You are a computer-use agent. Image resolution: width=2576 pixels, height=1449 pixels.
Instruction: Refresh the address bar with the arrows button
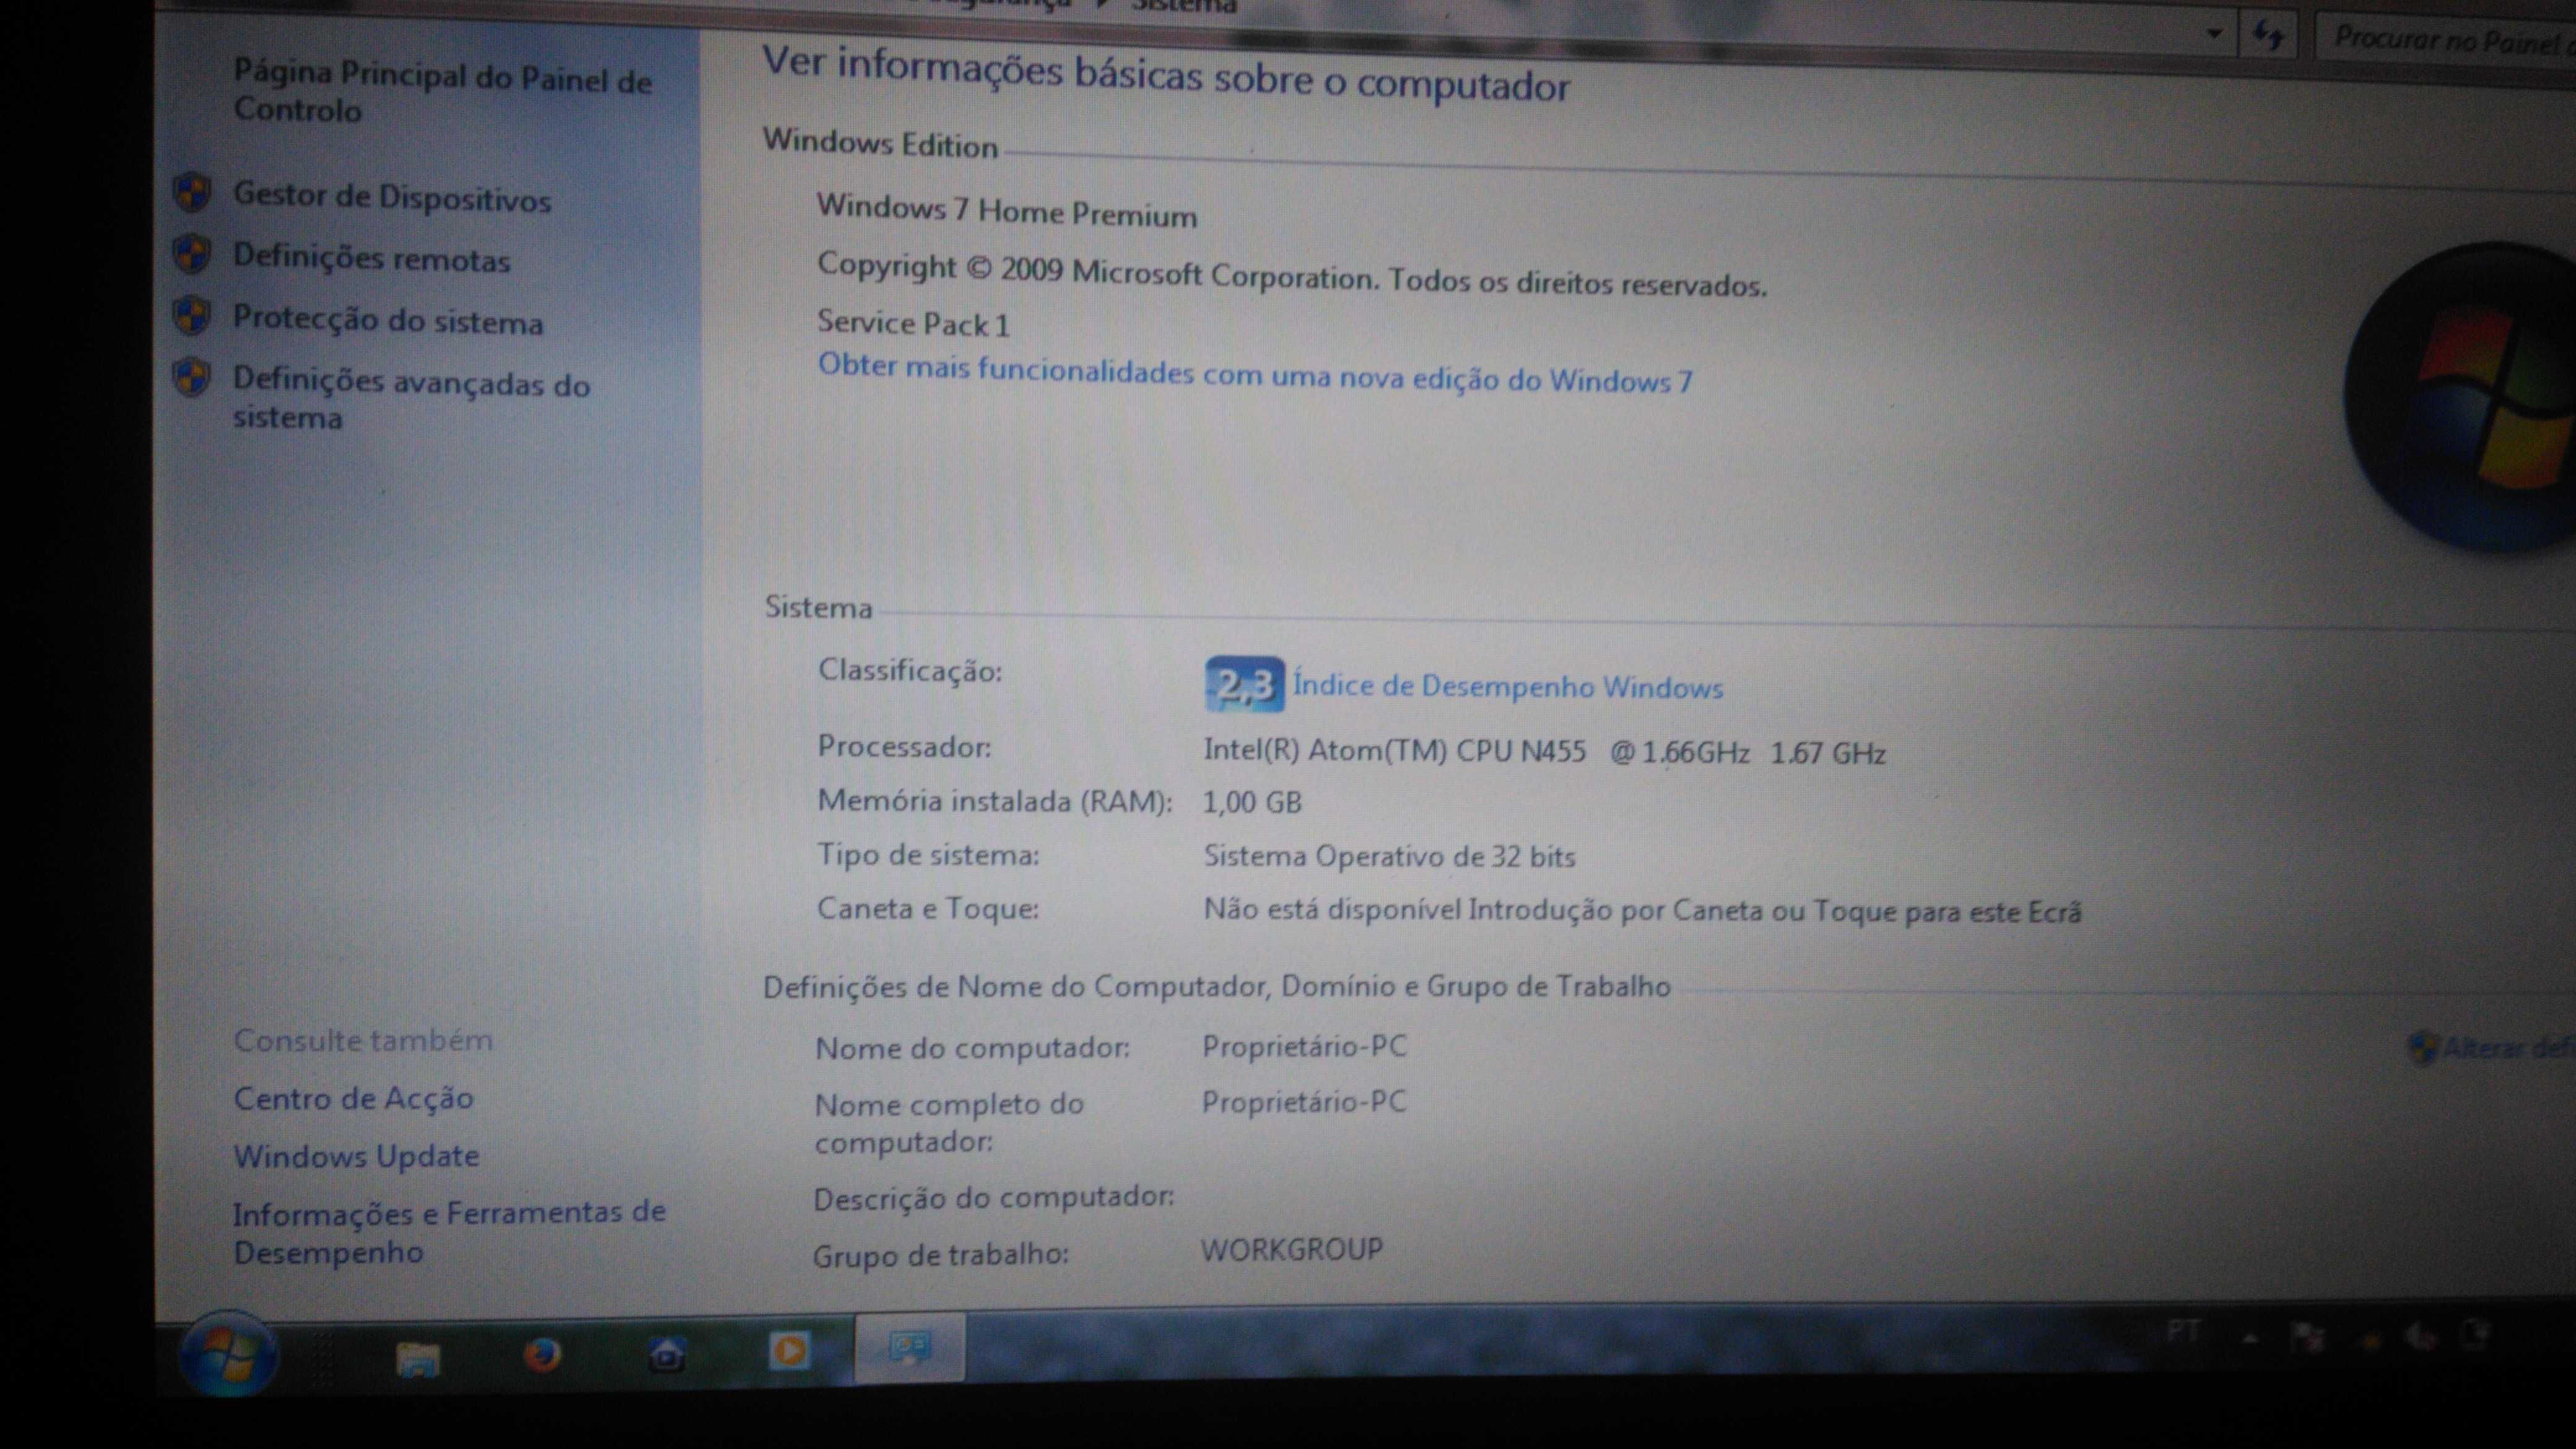click(x=2269, y=36)
